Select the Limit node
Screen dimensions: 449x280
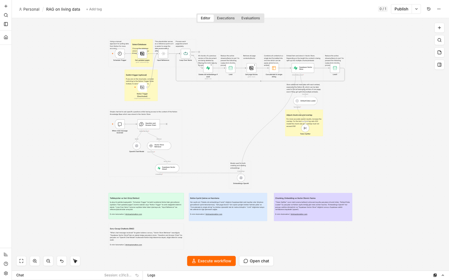tap(230, 68)
